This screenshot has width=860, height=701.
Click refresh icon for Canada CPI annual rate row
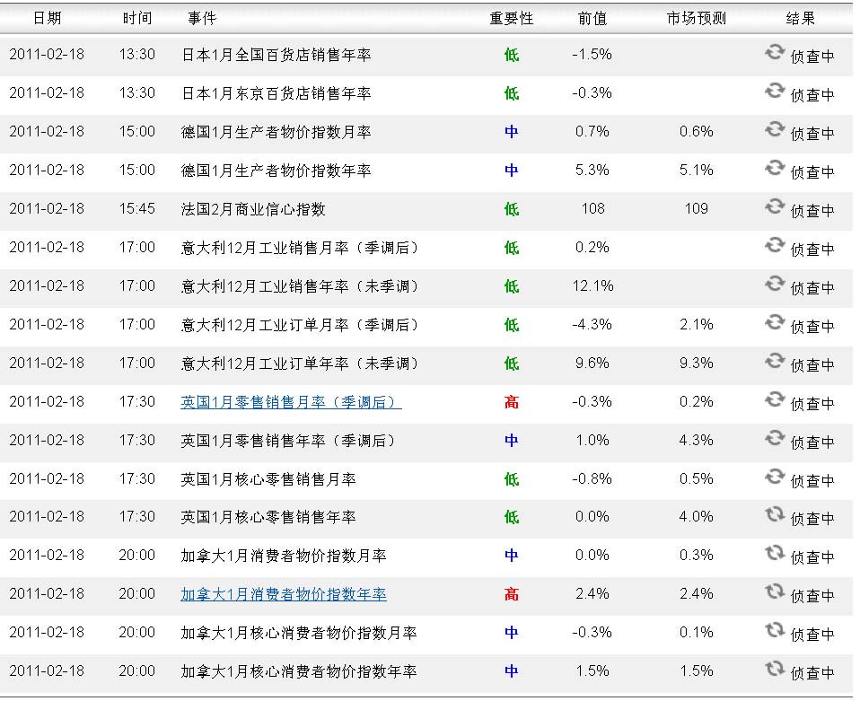tap(774, 591)
